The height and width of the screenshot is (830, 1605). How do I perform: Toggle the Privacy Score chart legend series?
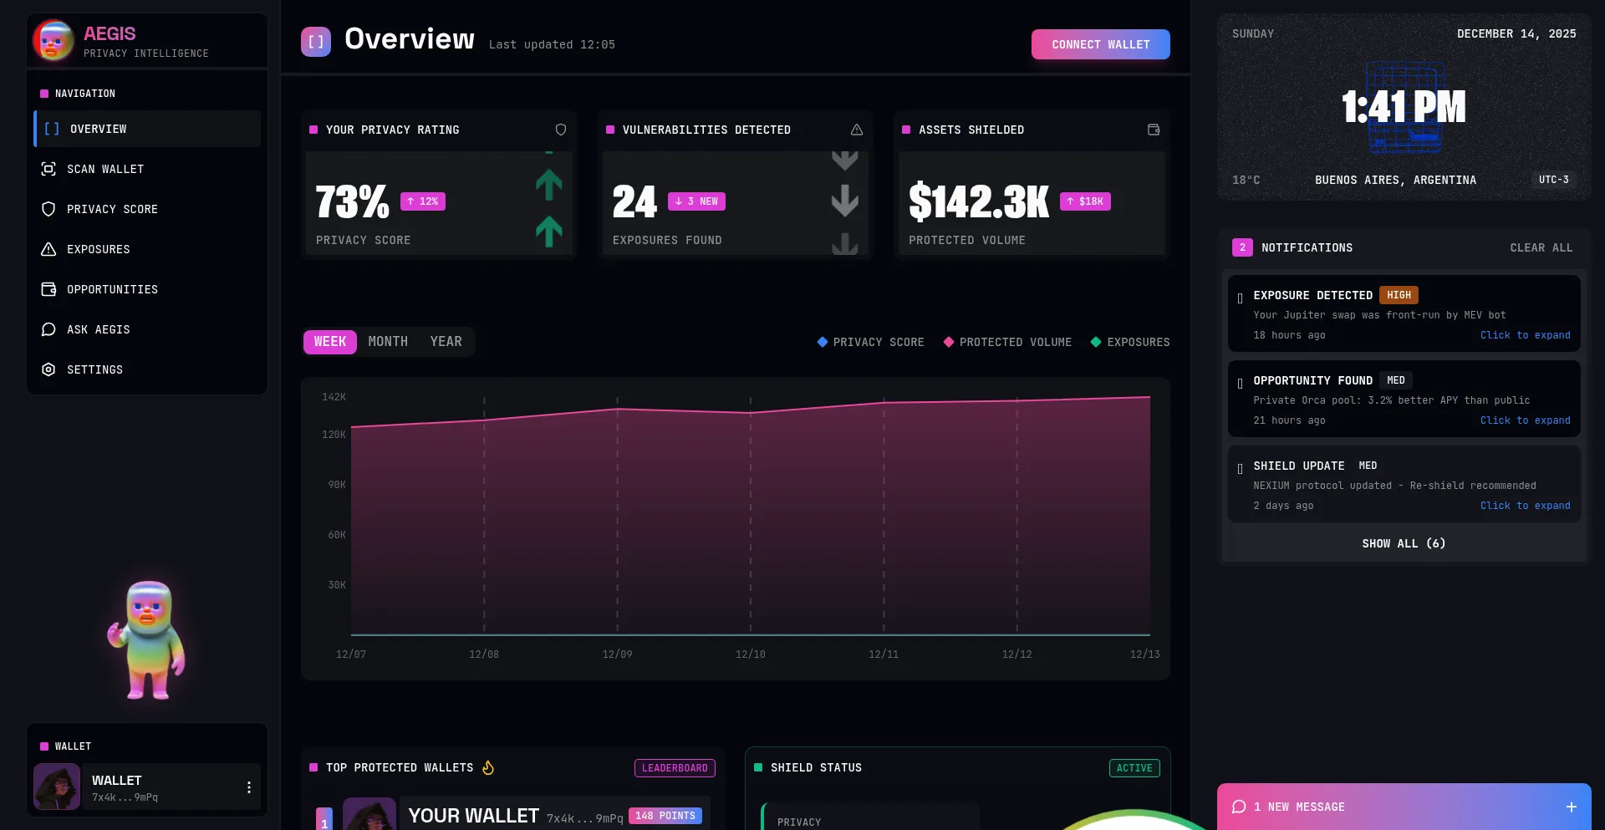pyautogui.click(x=870, y=342)
